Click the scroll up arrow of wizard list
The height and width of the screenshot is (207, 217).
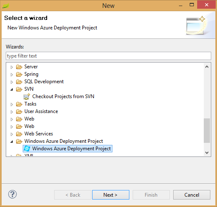click(207, 67)
